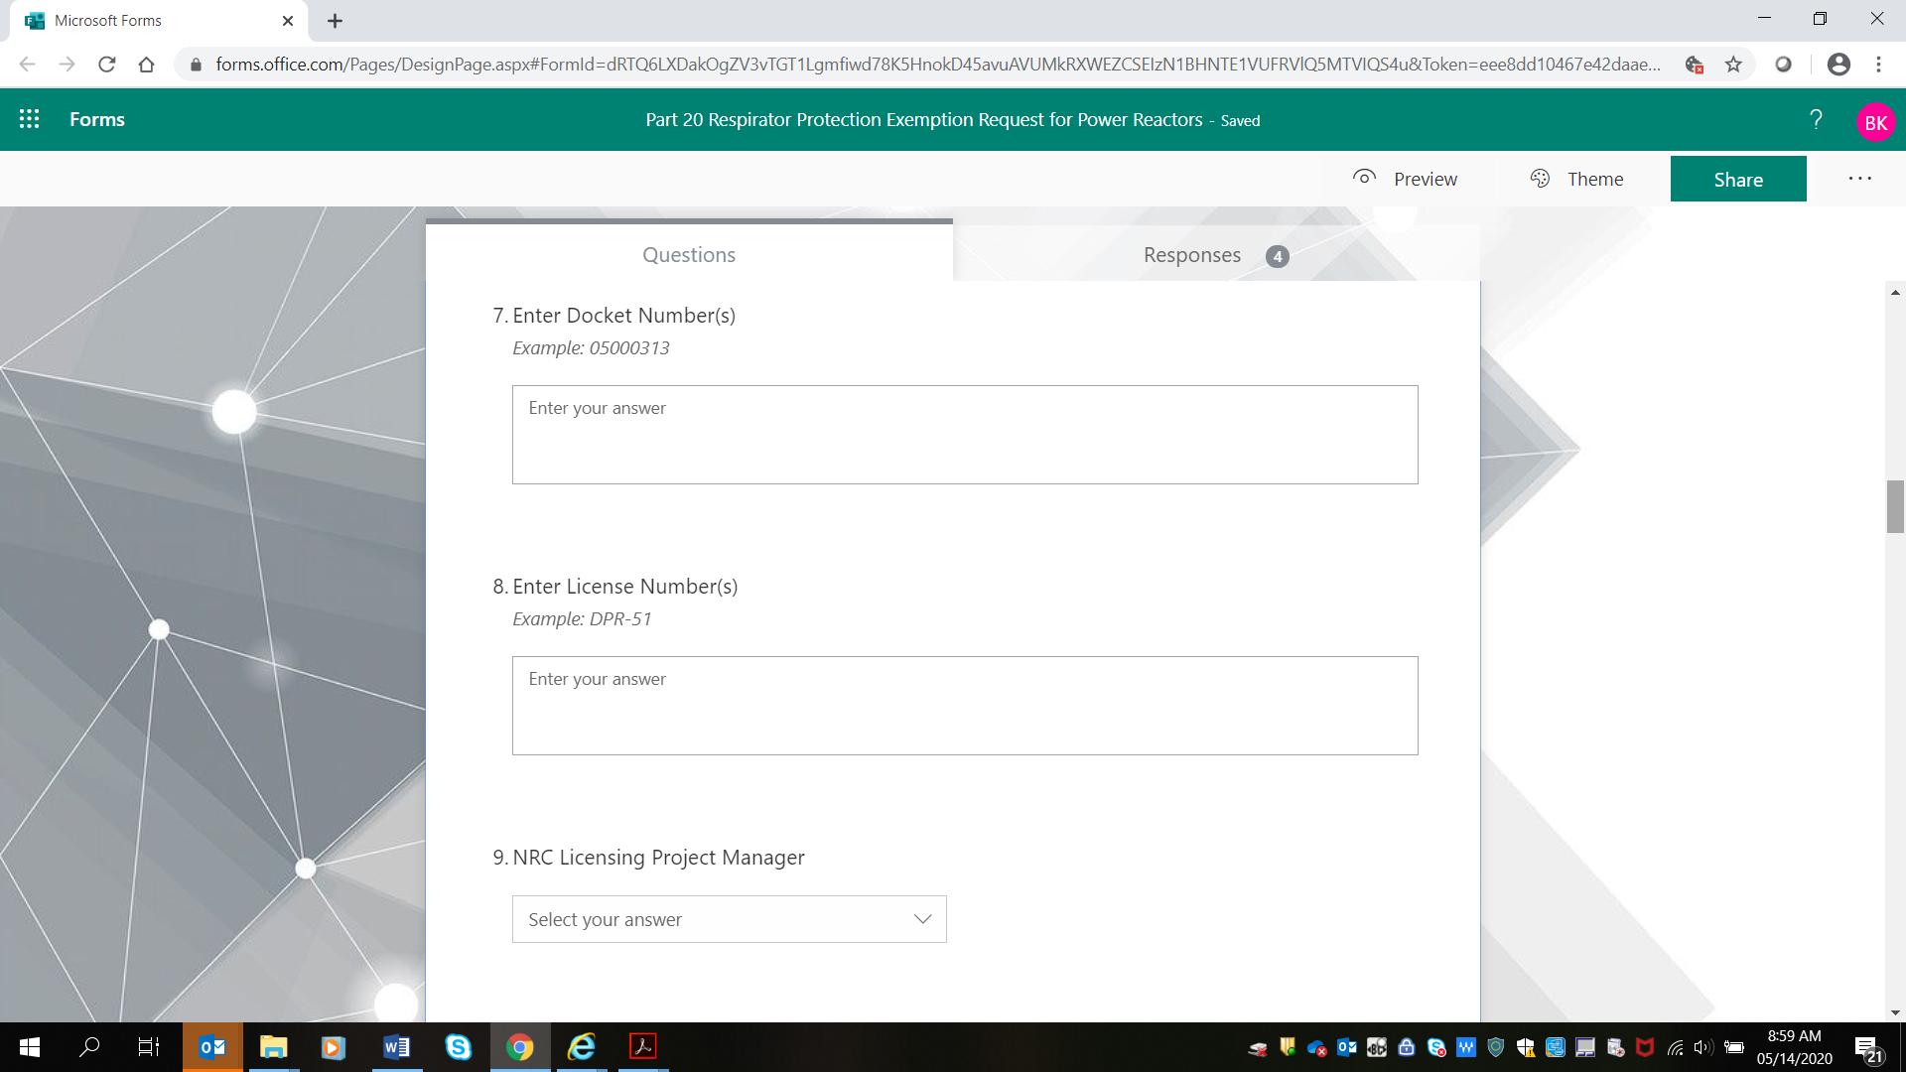Click the page's vertical scrollbar thumb
Screen dimensions: 1906x1072
tap(1895, 506)
